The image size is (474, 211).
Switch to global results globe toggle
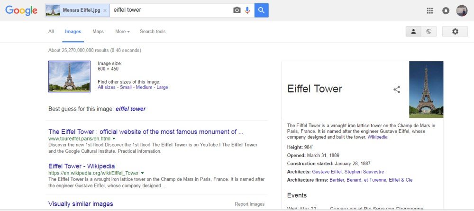coord(428,31)
